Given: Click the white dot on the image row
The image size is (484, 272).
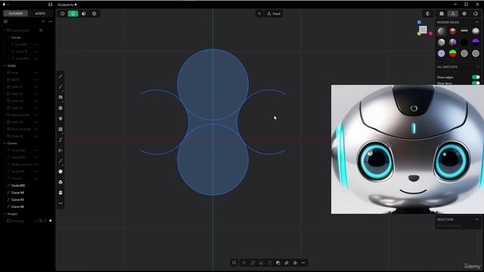Looking at the screenshot, I should (51, 221).
